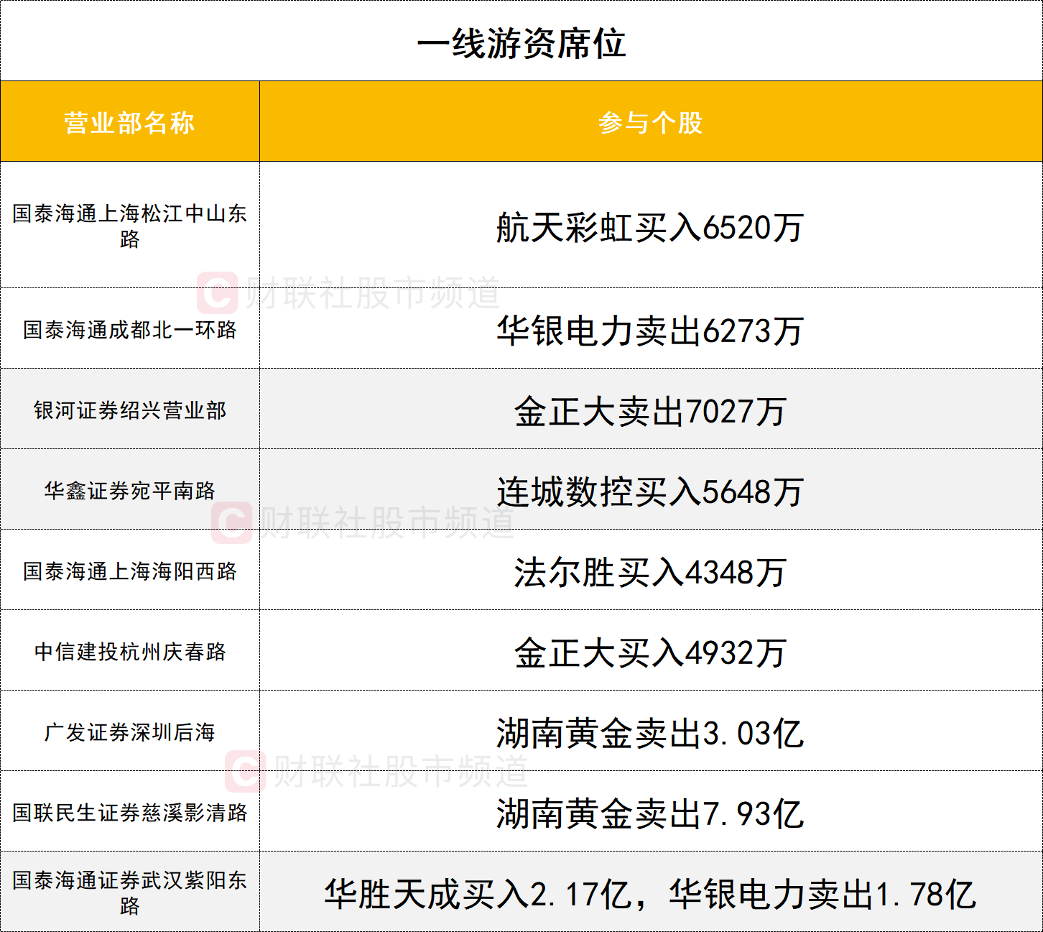Click 金正大买入4932万
The height and width of the screenshot is (932, 1043).
click(x=651, y=652)
